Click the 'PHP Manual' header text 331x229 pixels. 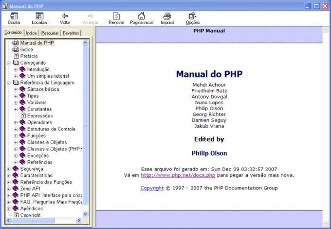click(x=209, y=31)
